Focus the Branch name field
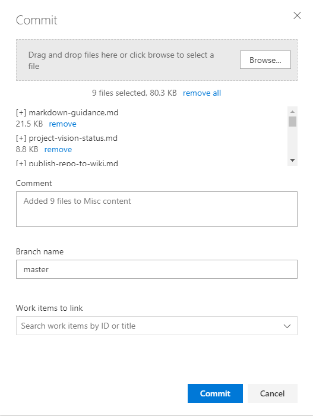The image size is (313, 416). pos(157,269)
